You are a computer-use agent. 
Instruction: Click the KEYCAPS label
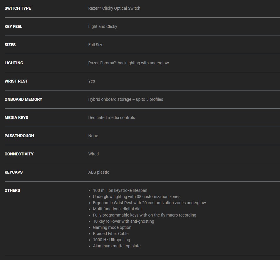[x=14, y=172]
